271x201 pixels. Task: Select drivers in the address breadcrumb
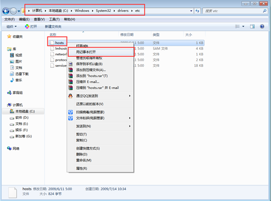123,11
